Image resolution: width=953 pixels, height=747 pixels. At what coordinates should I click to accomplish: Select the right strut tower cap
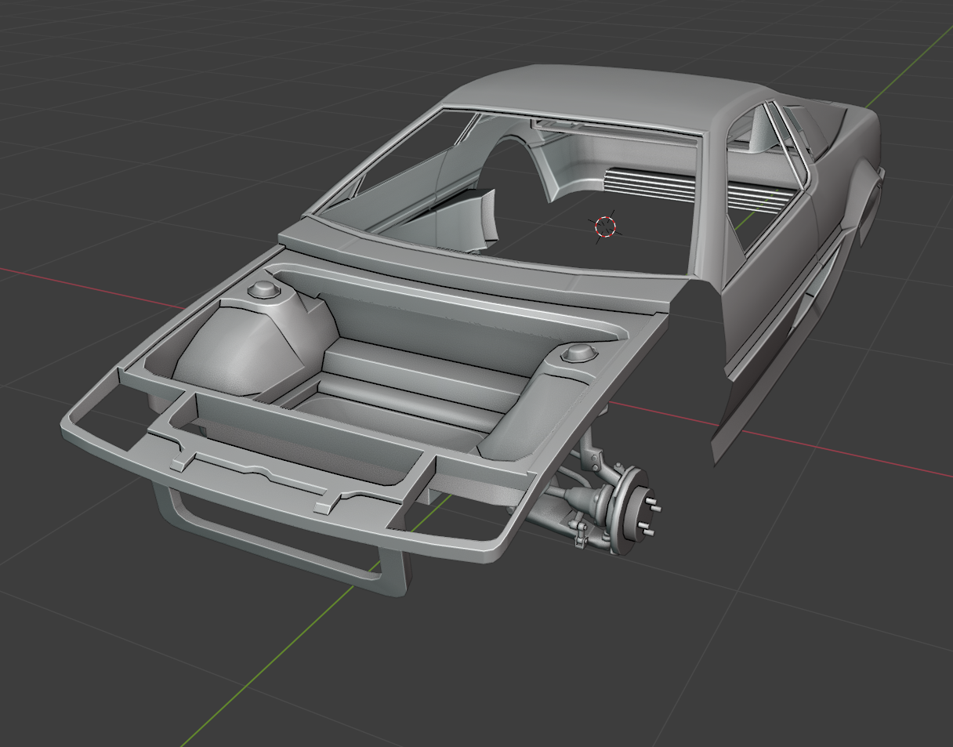579,354
